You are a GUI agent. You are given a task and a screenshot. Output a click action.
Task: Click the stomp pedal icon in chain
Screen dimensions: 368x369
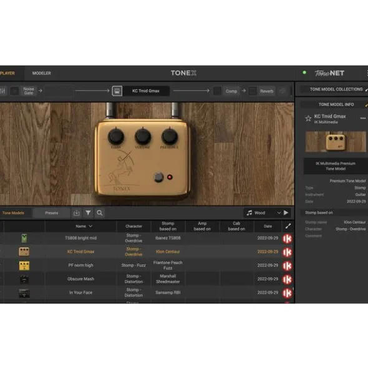(117, 91)
